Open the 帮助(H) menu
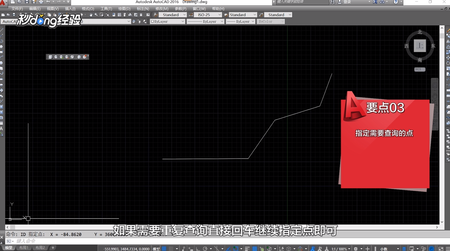The width and height of the screenshot is (450, 251). tap(218, 8)
